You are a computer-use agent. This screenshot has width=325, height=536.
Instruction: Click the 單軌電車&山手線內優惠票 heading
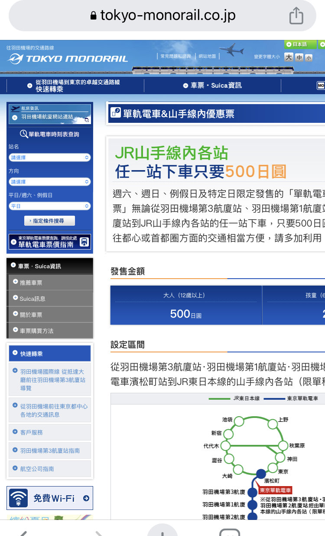[x=179, y=114]
